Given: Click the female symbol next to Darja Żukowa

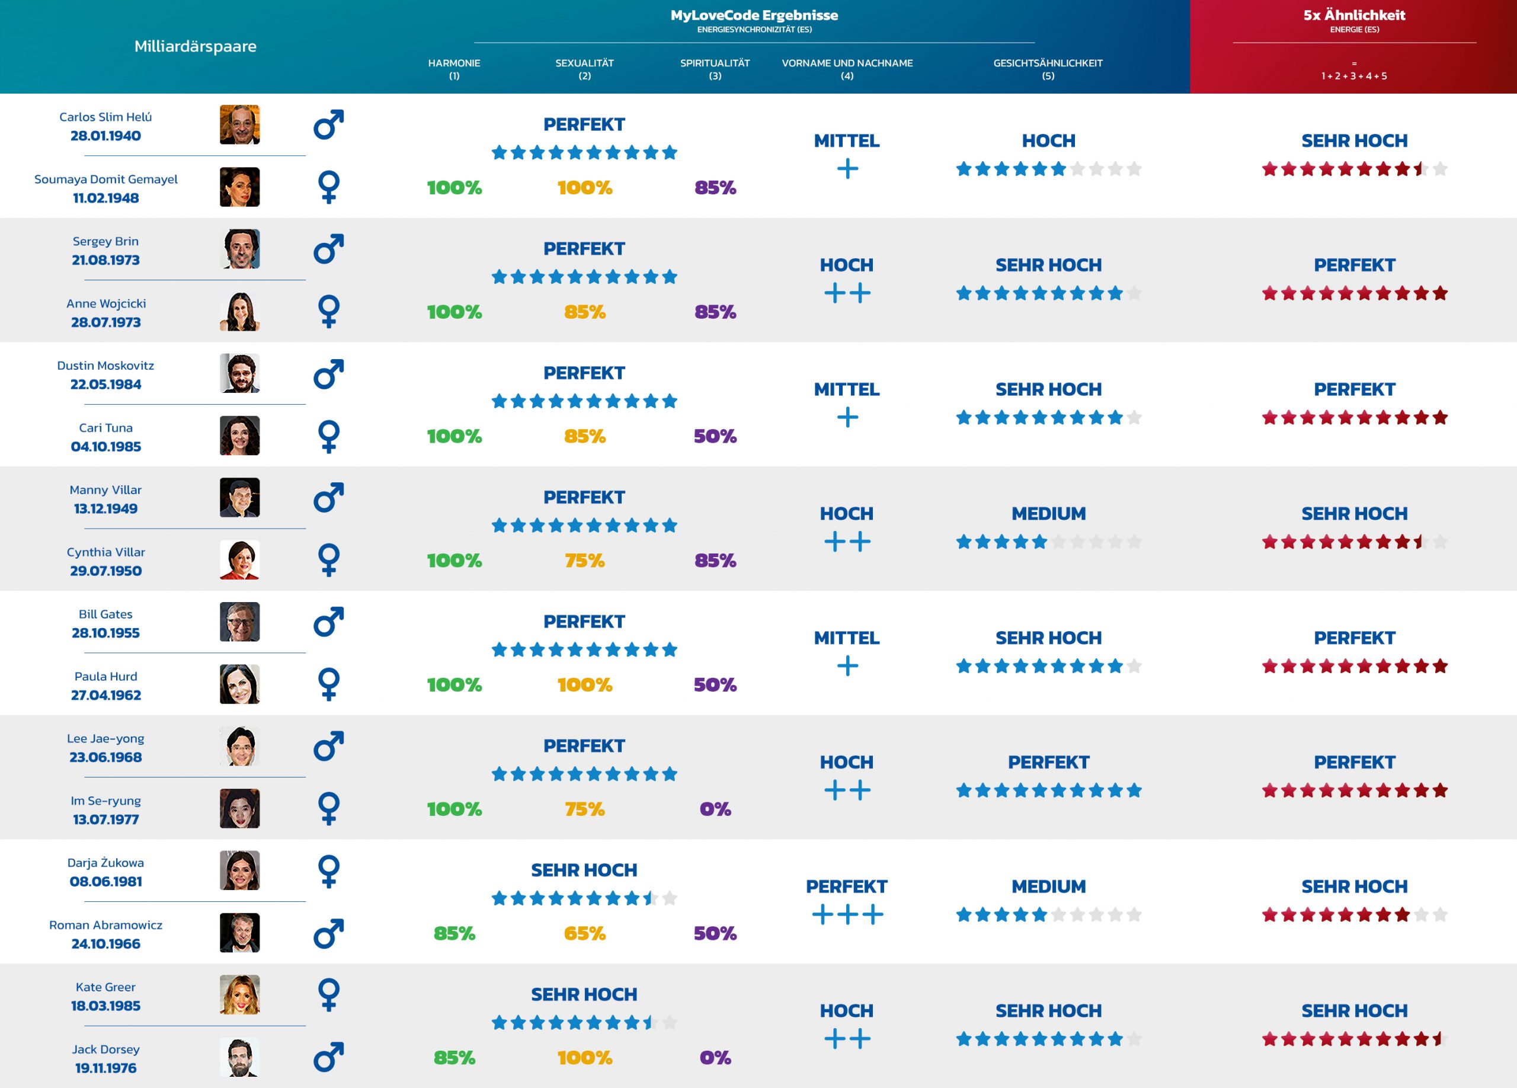Looking at the screenshot, I should pyautogui.click(x=328, y=871).
